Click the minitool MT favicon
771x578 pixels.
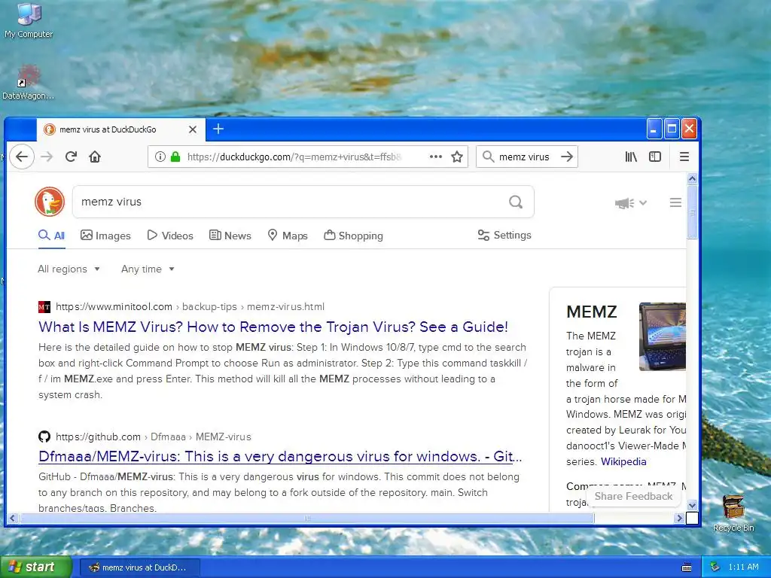44,307
